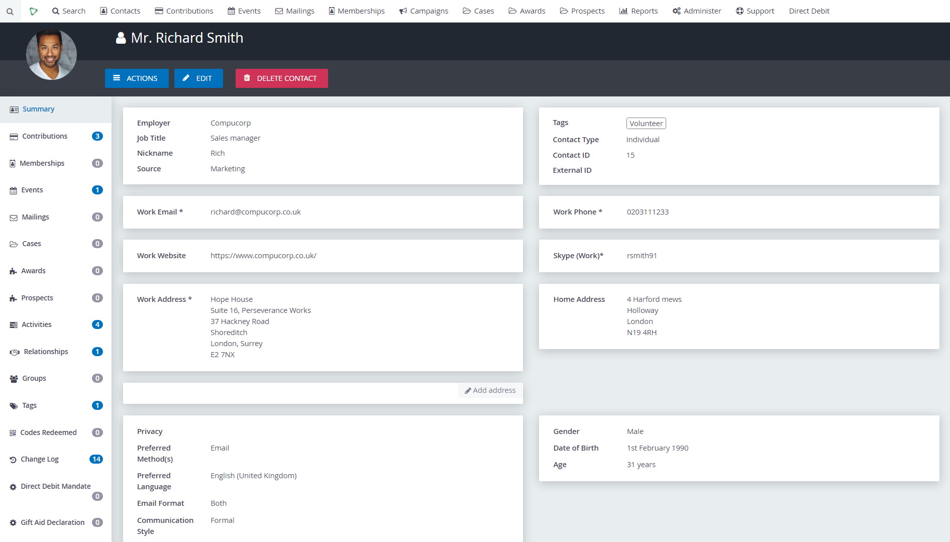Click the Delete Contact button
Viewport: 950px width, 542px height.
[x=281, y=78]
